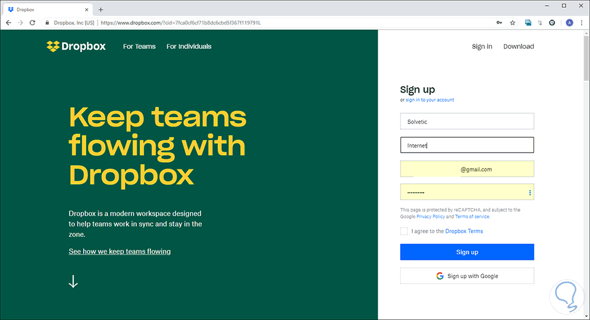
Task: Click the downward arrow below the hero text
Action: click(73, 281)
